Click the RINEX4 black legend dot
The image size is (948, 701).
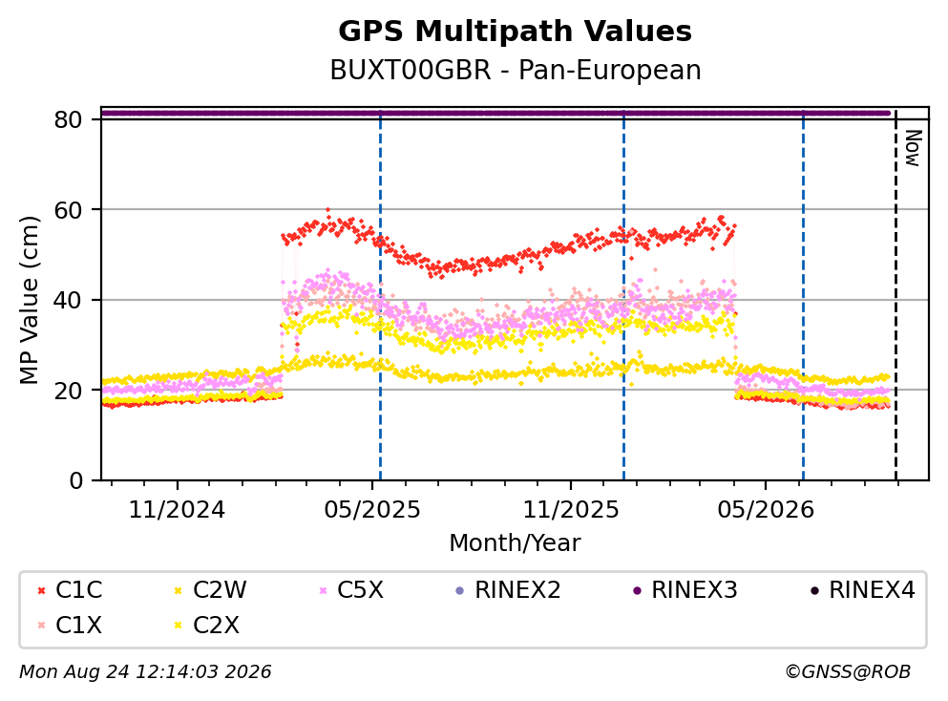click(814, 590)
